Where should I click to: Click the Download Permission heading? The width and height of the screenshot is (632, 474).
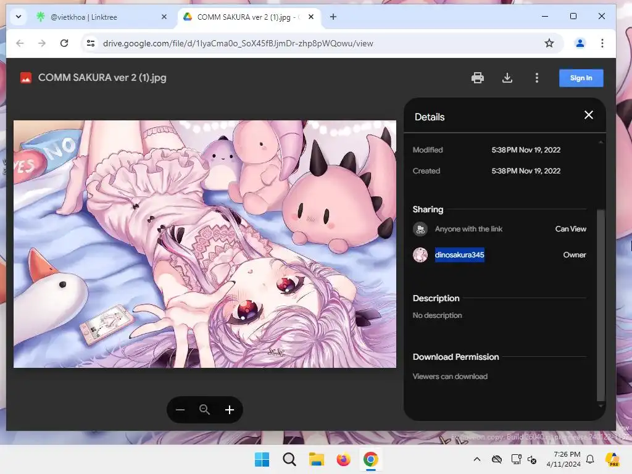(455, 357)
